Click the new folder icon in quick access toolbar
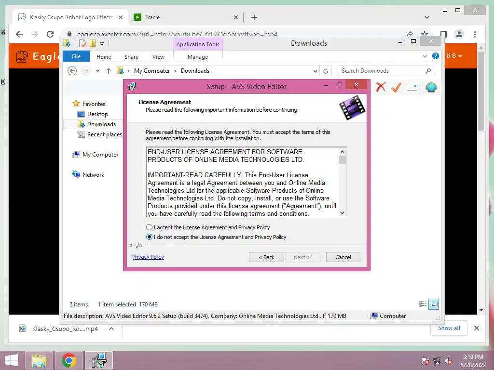This screenshot has width=494, height=370. click(93, 43)
